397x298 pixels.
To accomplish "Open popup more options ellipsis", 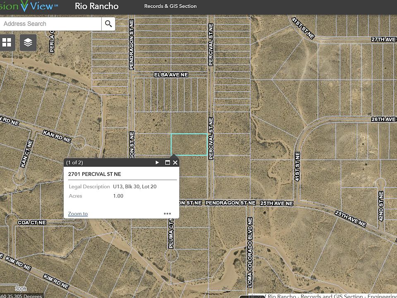I will point(167,214).
